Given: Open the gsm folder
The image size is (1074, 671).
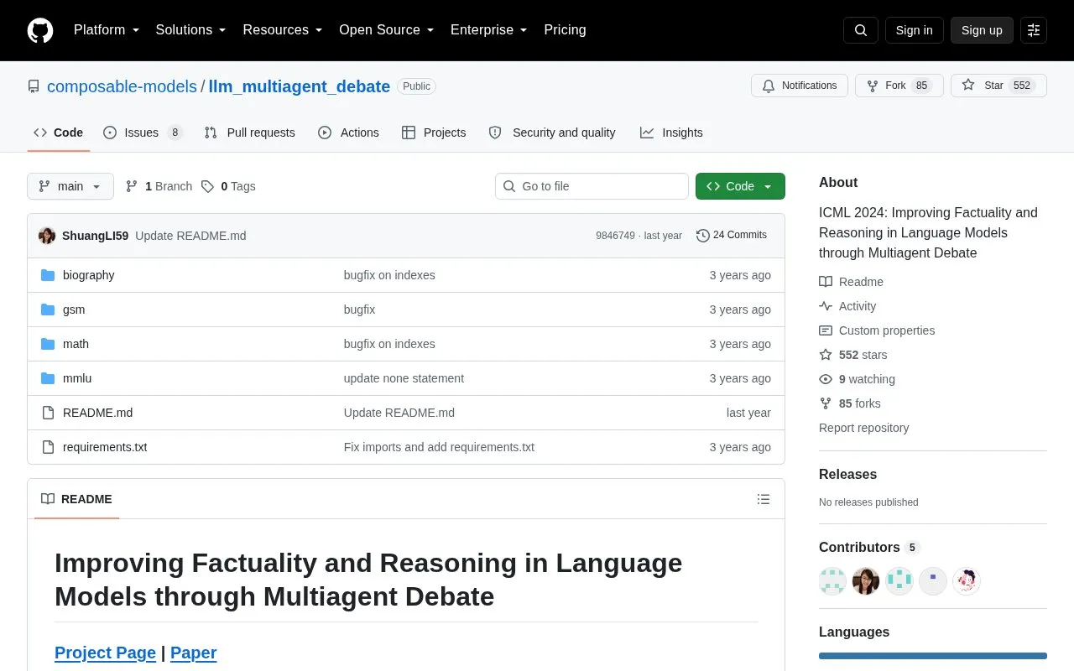Looking at the screenshot, I should click(74, 309).
